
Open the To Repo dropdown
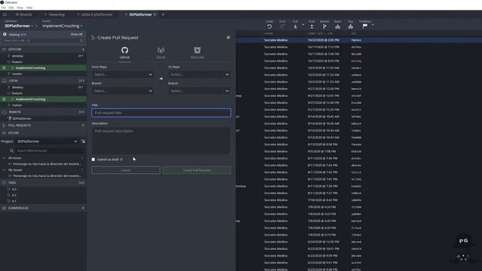point(199,75)
